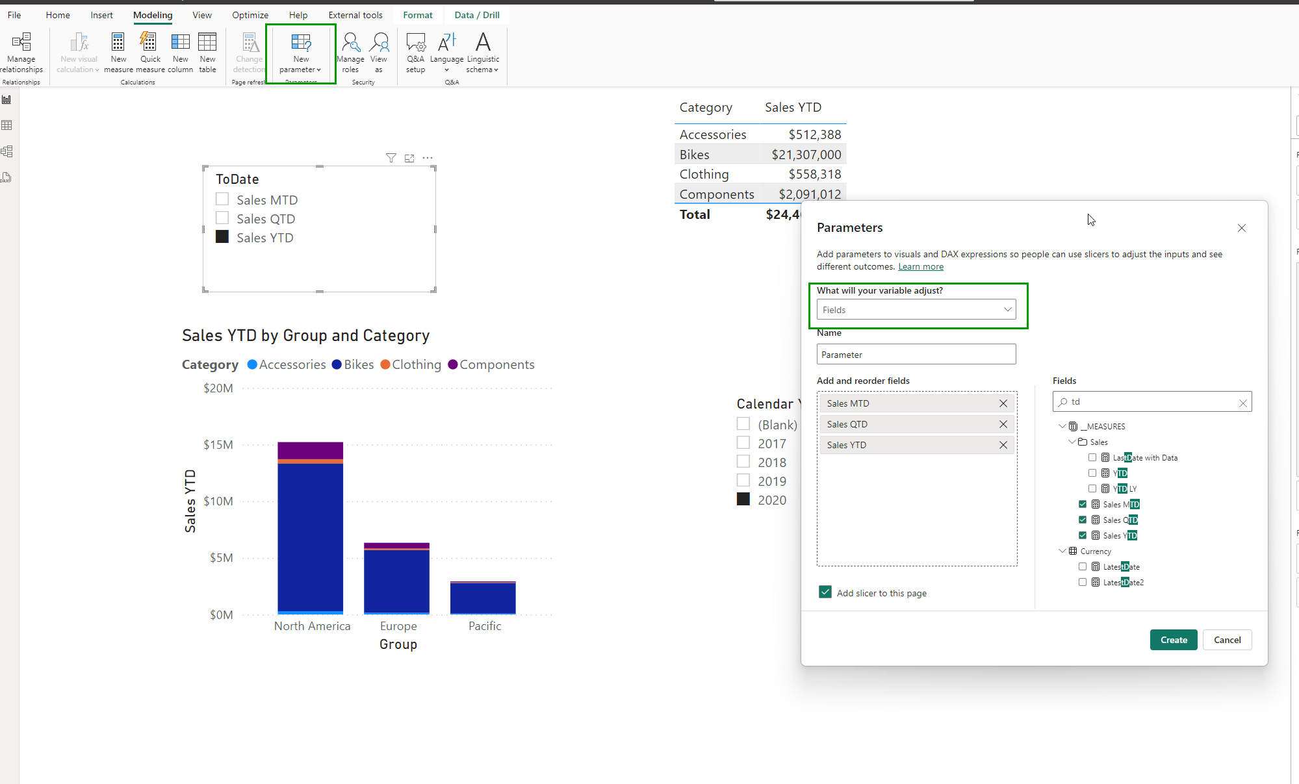Remove Sales QTD from parameter fields

[x=1003, y=424]
